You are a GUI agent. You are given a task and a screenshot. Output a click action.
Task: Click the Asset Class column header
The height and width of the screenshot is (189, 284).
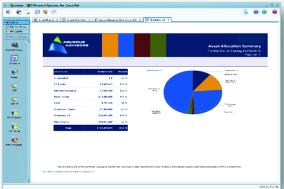[x=61, y=72]
